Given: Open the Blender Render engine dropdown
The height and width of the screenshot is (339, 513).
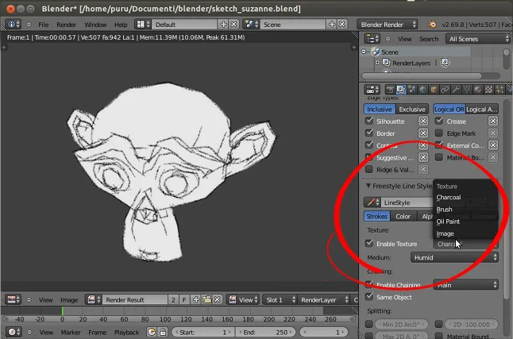Looking at the screenshot, I should 387,24.
